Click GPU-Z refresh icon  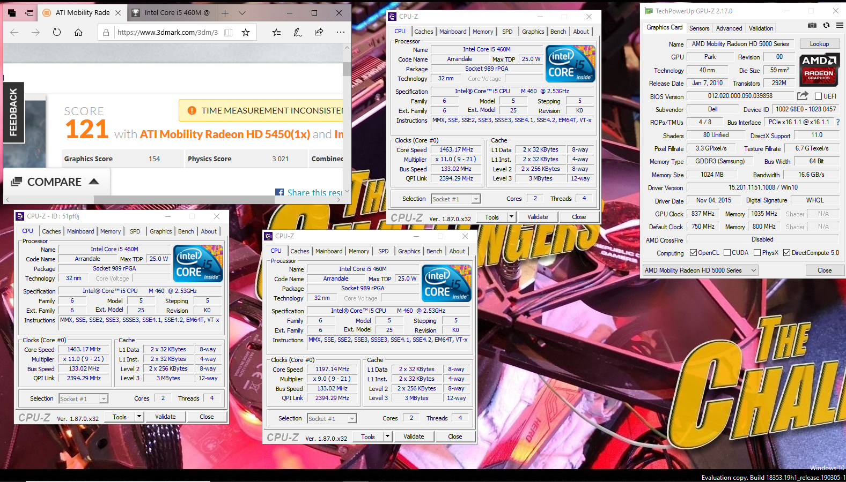[x=826, y=25]
